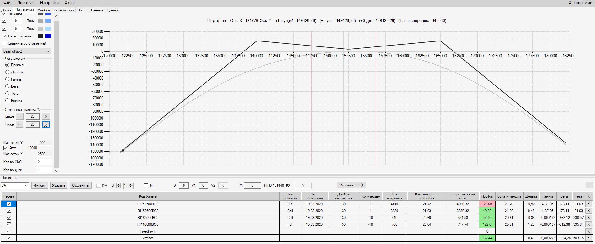The height and width of the screenshot is (244, 595).
Task: Enable Сравнить со стратегией checkbox
Action: click(x=4, y=43)
